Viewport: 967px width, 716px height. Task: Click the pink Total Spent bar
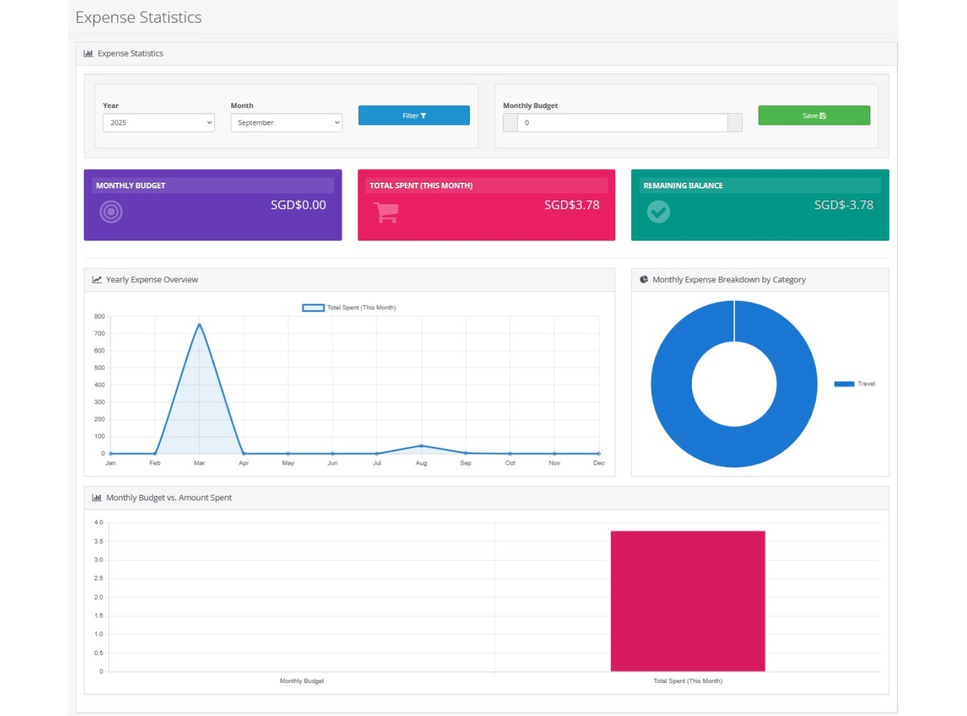coord(688,601)
